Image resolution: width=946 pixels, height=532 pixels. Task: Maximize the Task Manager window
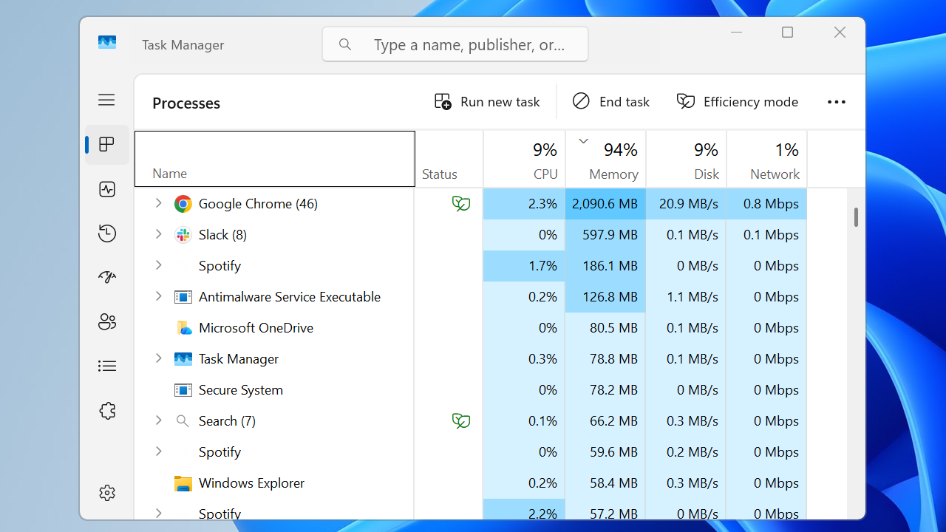pos(788,33)
